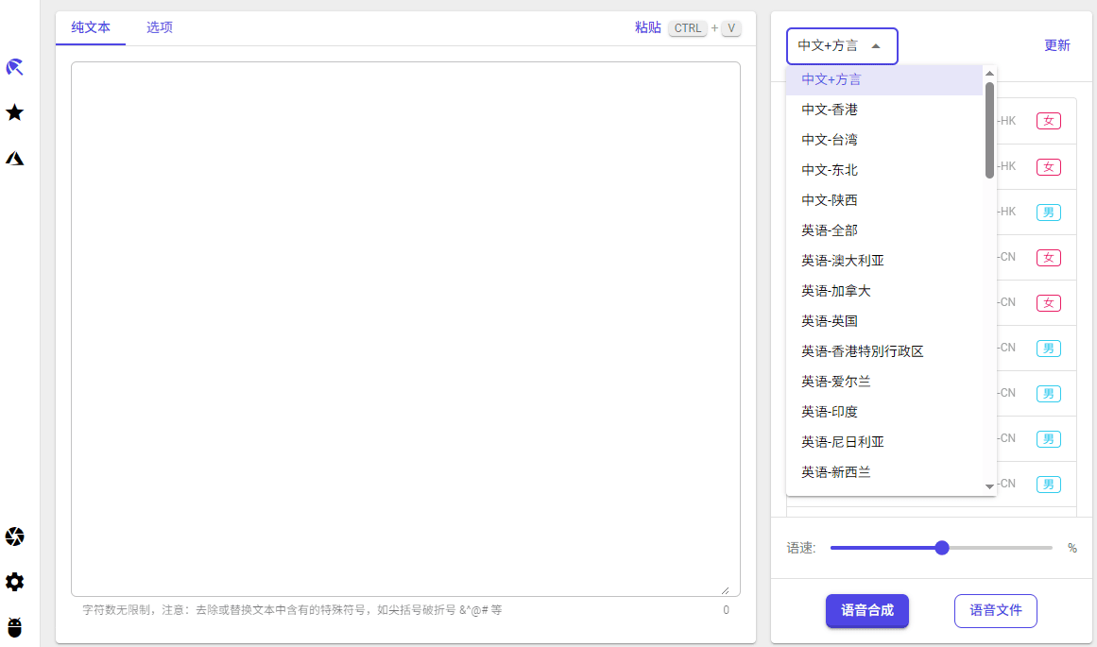Switch to the 选项 tab

click(160, 28)
